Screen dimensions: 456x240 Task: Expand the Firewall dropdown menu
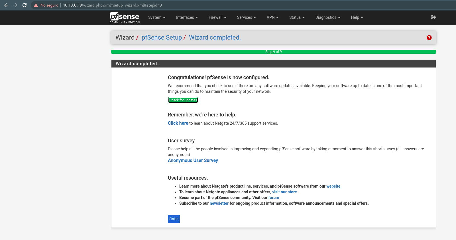(x=217, y=17)
